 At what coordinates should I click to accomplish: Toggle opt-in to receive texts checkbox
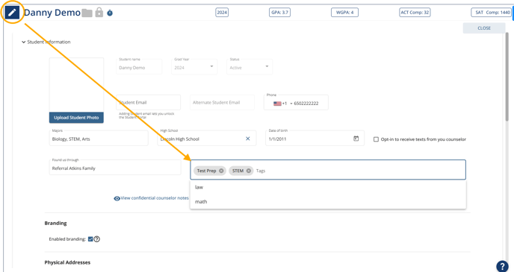(x=376, y=139)
